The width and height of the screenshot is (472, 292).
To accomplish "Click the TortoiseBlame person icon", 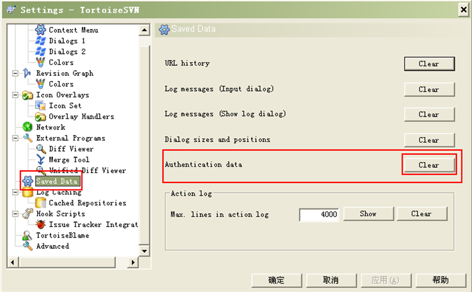I will click(x=27, y=235).
